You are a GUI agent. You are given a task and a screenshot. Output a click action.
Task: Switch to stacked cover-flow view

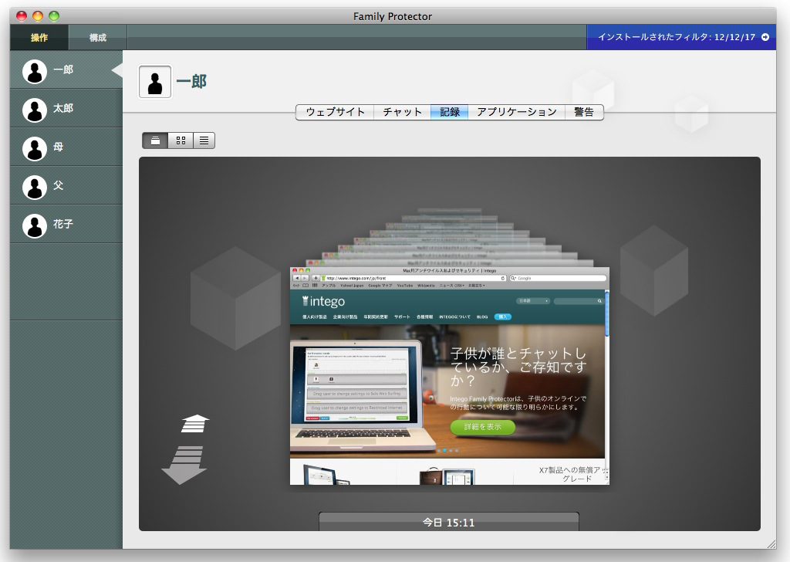coord(155,140)
